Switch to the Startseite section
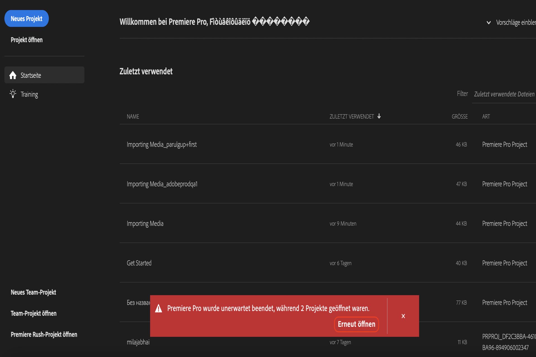 (31, 75)
